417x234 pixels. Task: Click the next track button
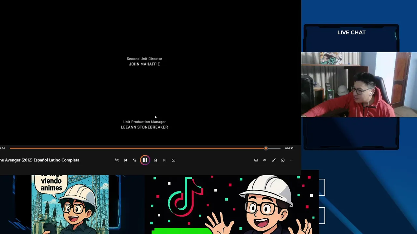tap(164, 160)
